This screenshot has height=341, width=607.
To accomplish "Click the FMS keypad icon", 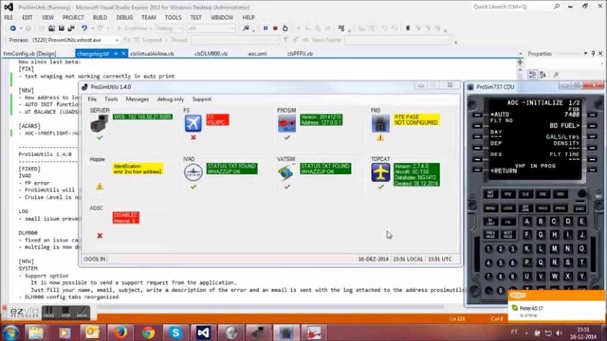I will 380,124.
